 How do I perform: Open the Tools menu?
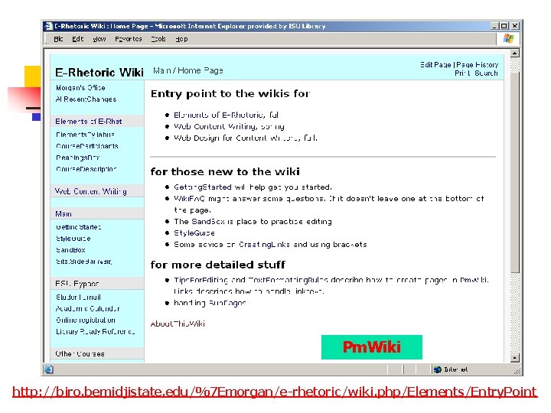pyautogui.click(x=158, y=39)
